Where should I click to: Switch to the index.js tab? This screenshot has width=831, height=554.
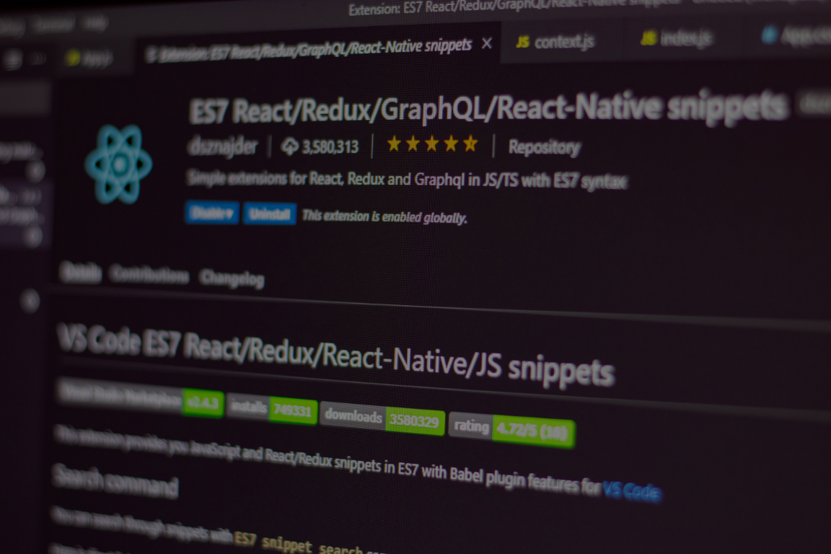676,39
